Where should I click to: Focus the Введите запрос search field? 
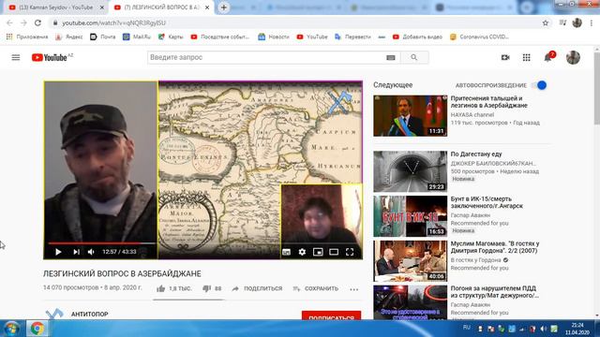[266, 57]
